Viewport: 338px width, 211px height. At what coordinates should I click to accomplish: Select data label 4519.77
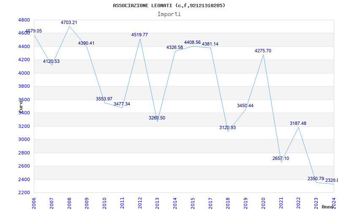pyautogui.click(x=140, y=35)
